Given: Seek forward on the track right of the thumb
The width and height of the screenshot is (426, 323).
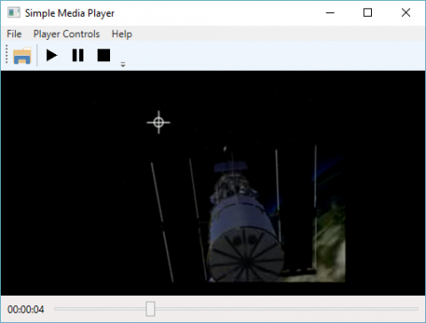Looking at the screenshot, I should click(x=287, y=309).
